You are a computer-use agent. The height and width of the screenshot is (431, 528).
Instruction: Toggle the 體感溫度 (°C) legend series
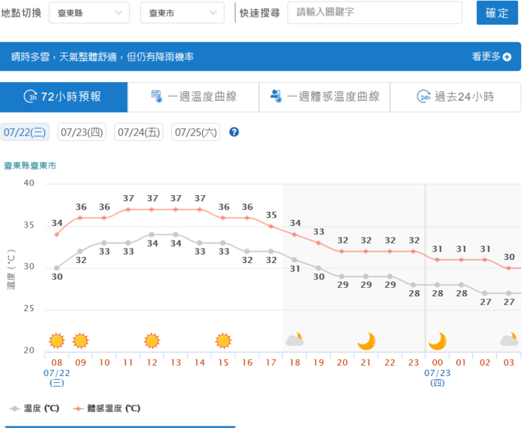[x=107, y=408]
